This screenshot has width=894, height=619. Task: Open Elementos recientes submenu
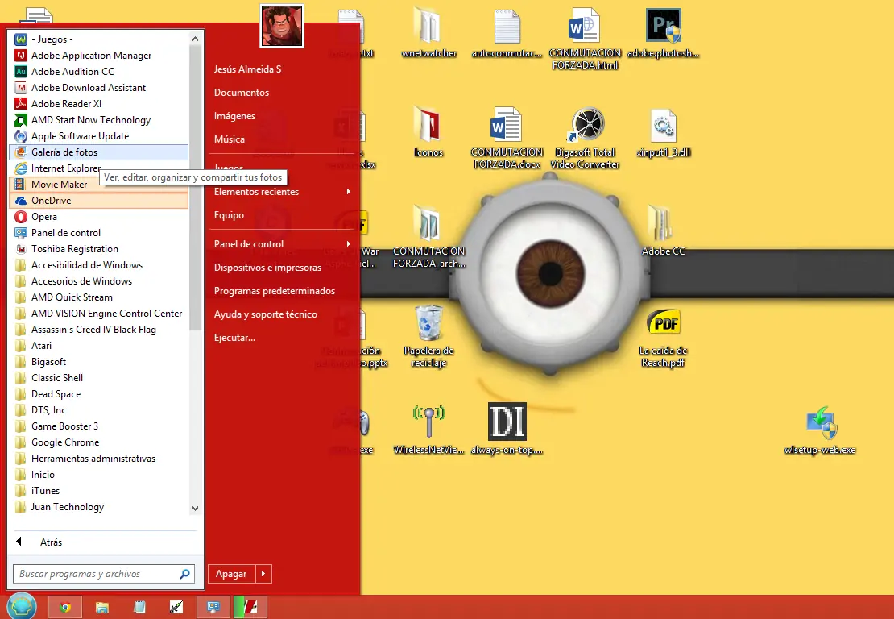283,192
